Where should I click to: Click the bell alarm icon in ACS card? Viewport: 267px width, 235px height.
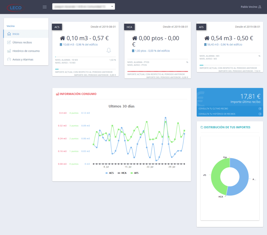(x=109, y=50)
